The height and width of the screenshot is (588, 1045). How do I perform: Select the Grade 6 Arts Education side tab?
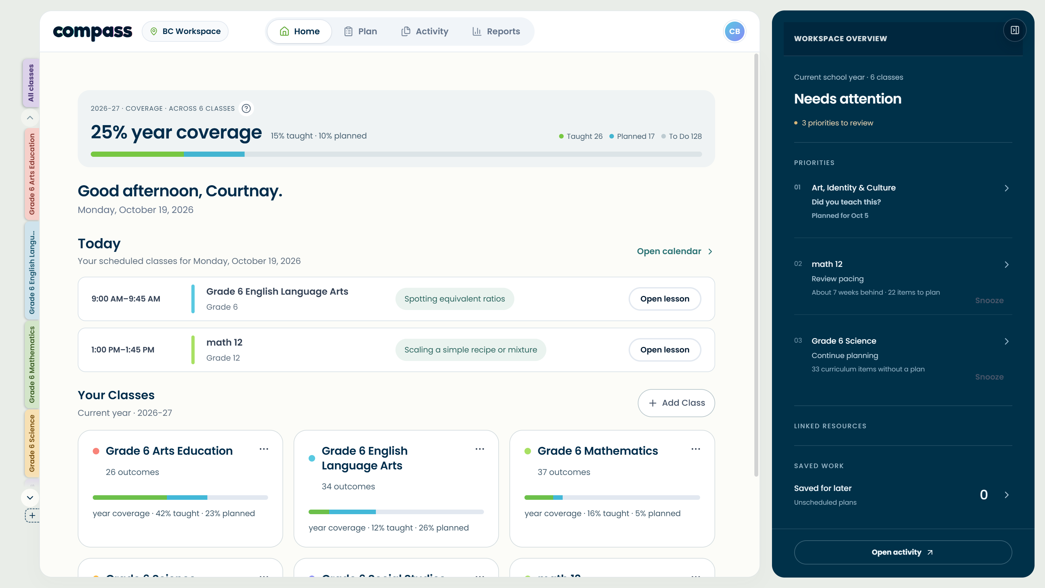(32, 174)
